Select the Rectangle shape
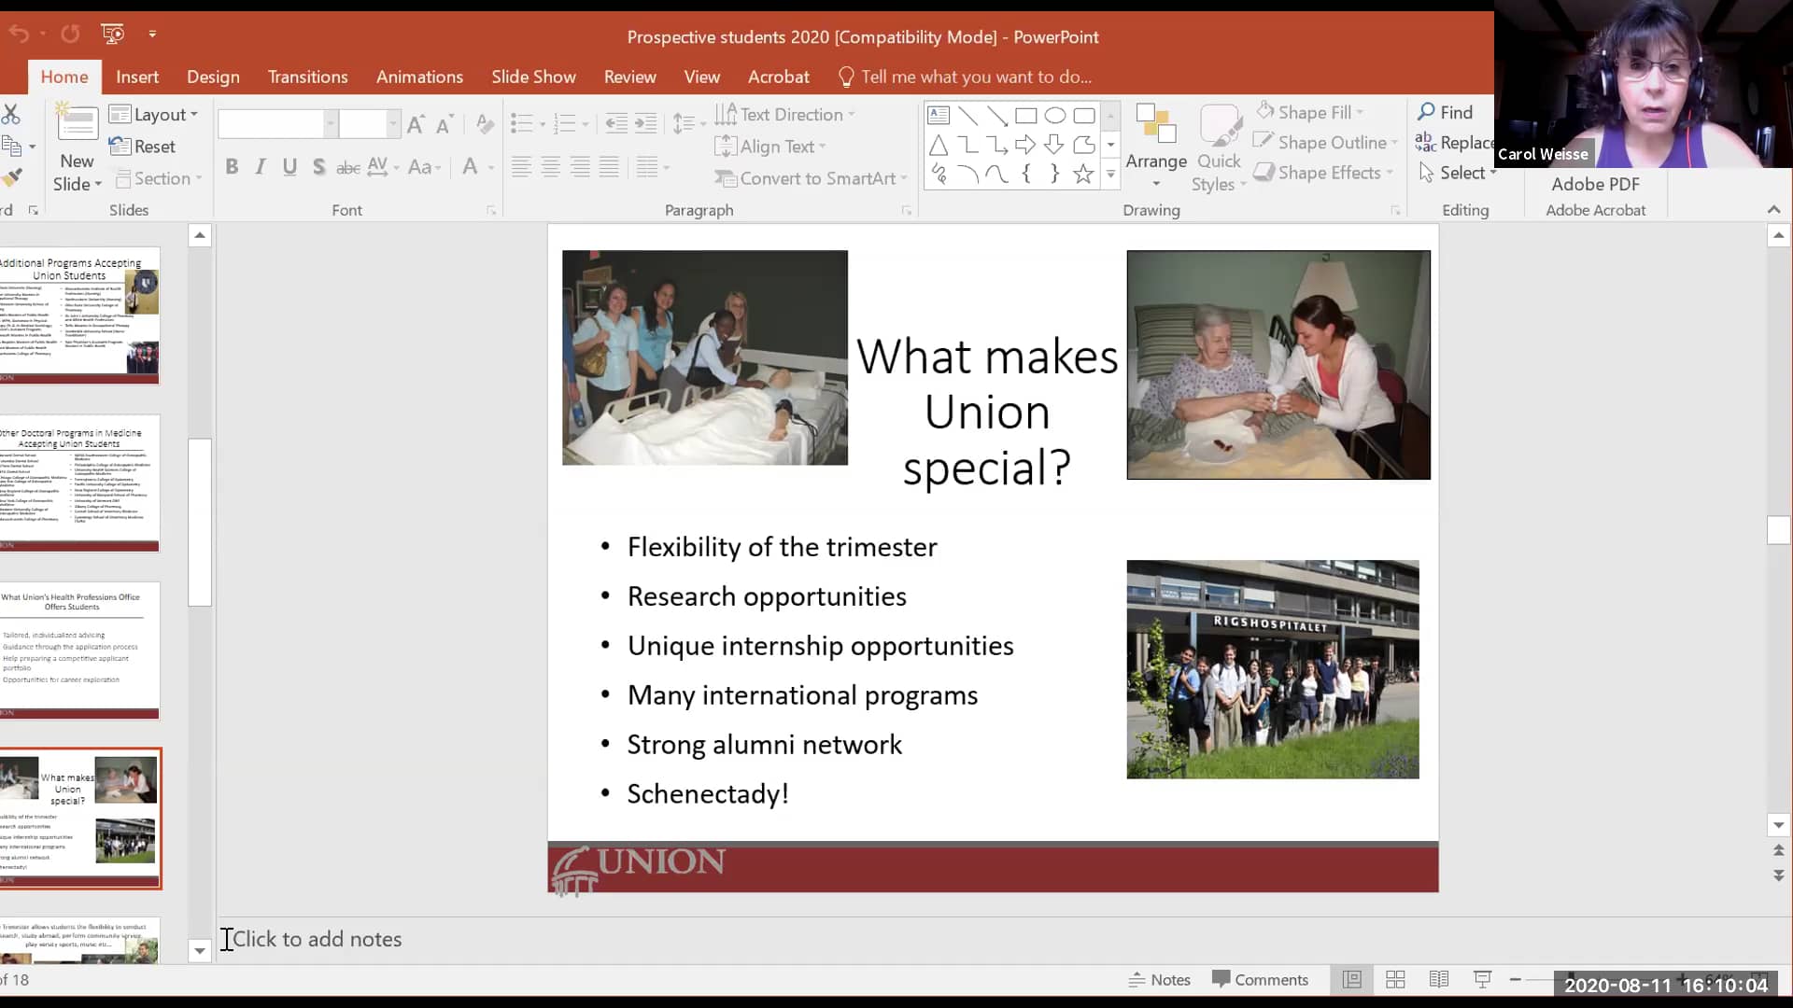This screenshot has height=1008, width=1793. coord(1025,116)
